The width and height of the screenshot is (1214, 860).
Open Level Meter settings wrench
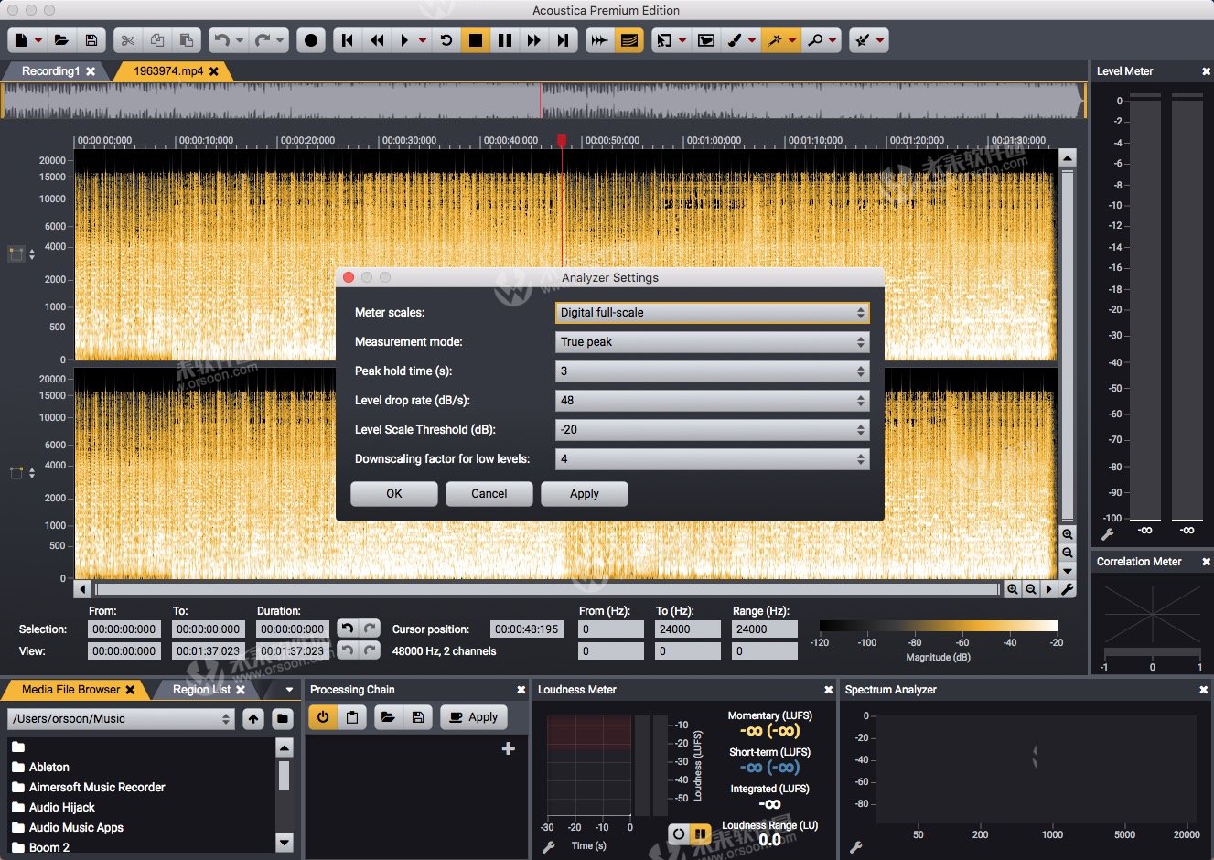coord(1107,535)
